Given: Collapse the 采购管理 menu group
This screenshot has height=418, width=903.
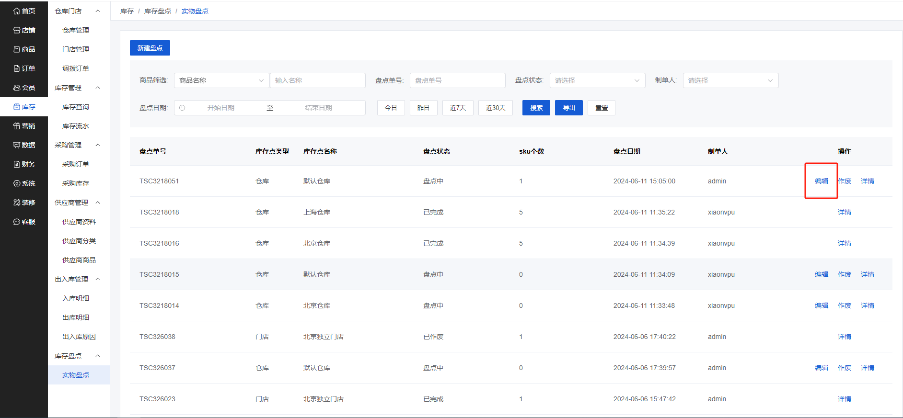Looking at the screenshot, I should 98,145.
